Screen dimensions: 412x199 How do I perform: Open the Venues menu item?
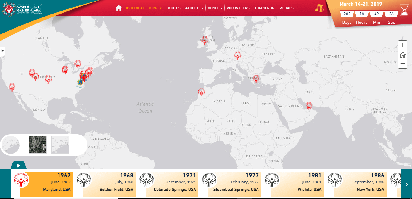pyautogui.click(x=215, y=8)
